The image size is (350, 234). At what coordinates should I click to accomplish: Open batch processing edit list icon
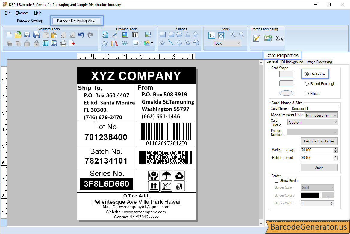coord(257,38)
